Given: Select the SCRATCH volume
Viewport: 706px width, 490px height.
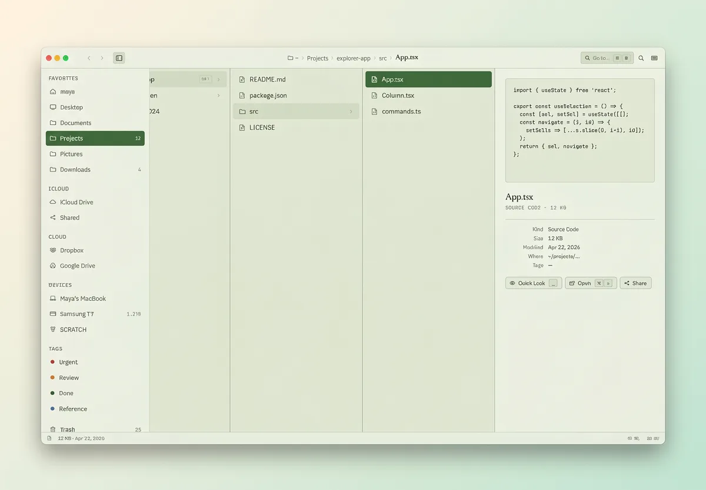Looking at the screenshot, I should coord(95,330).
